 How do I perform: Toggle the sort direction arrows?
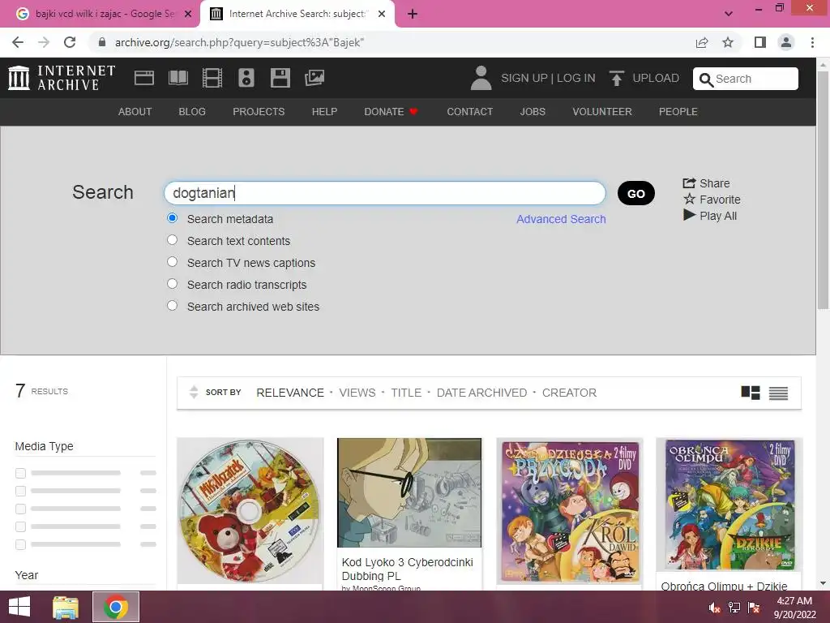point(194,392)
